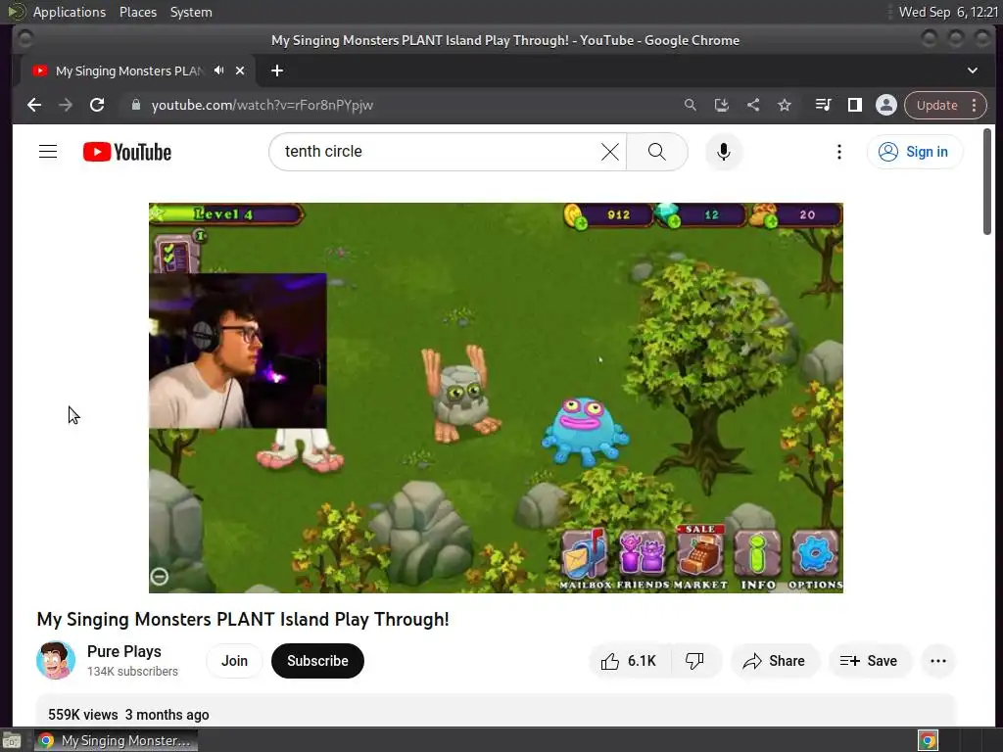Screen dimensions: 1003x752
Task: Click the Chrome icon in the system tray
Action: (x=929, y=740)
